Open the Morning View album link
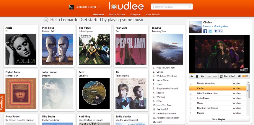The image size is (254, 125). 221,26
